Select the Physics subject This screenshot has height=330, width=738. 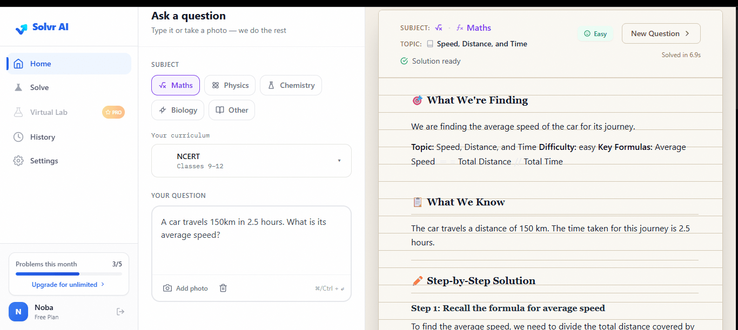coord(230,85)
